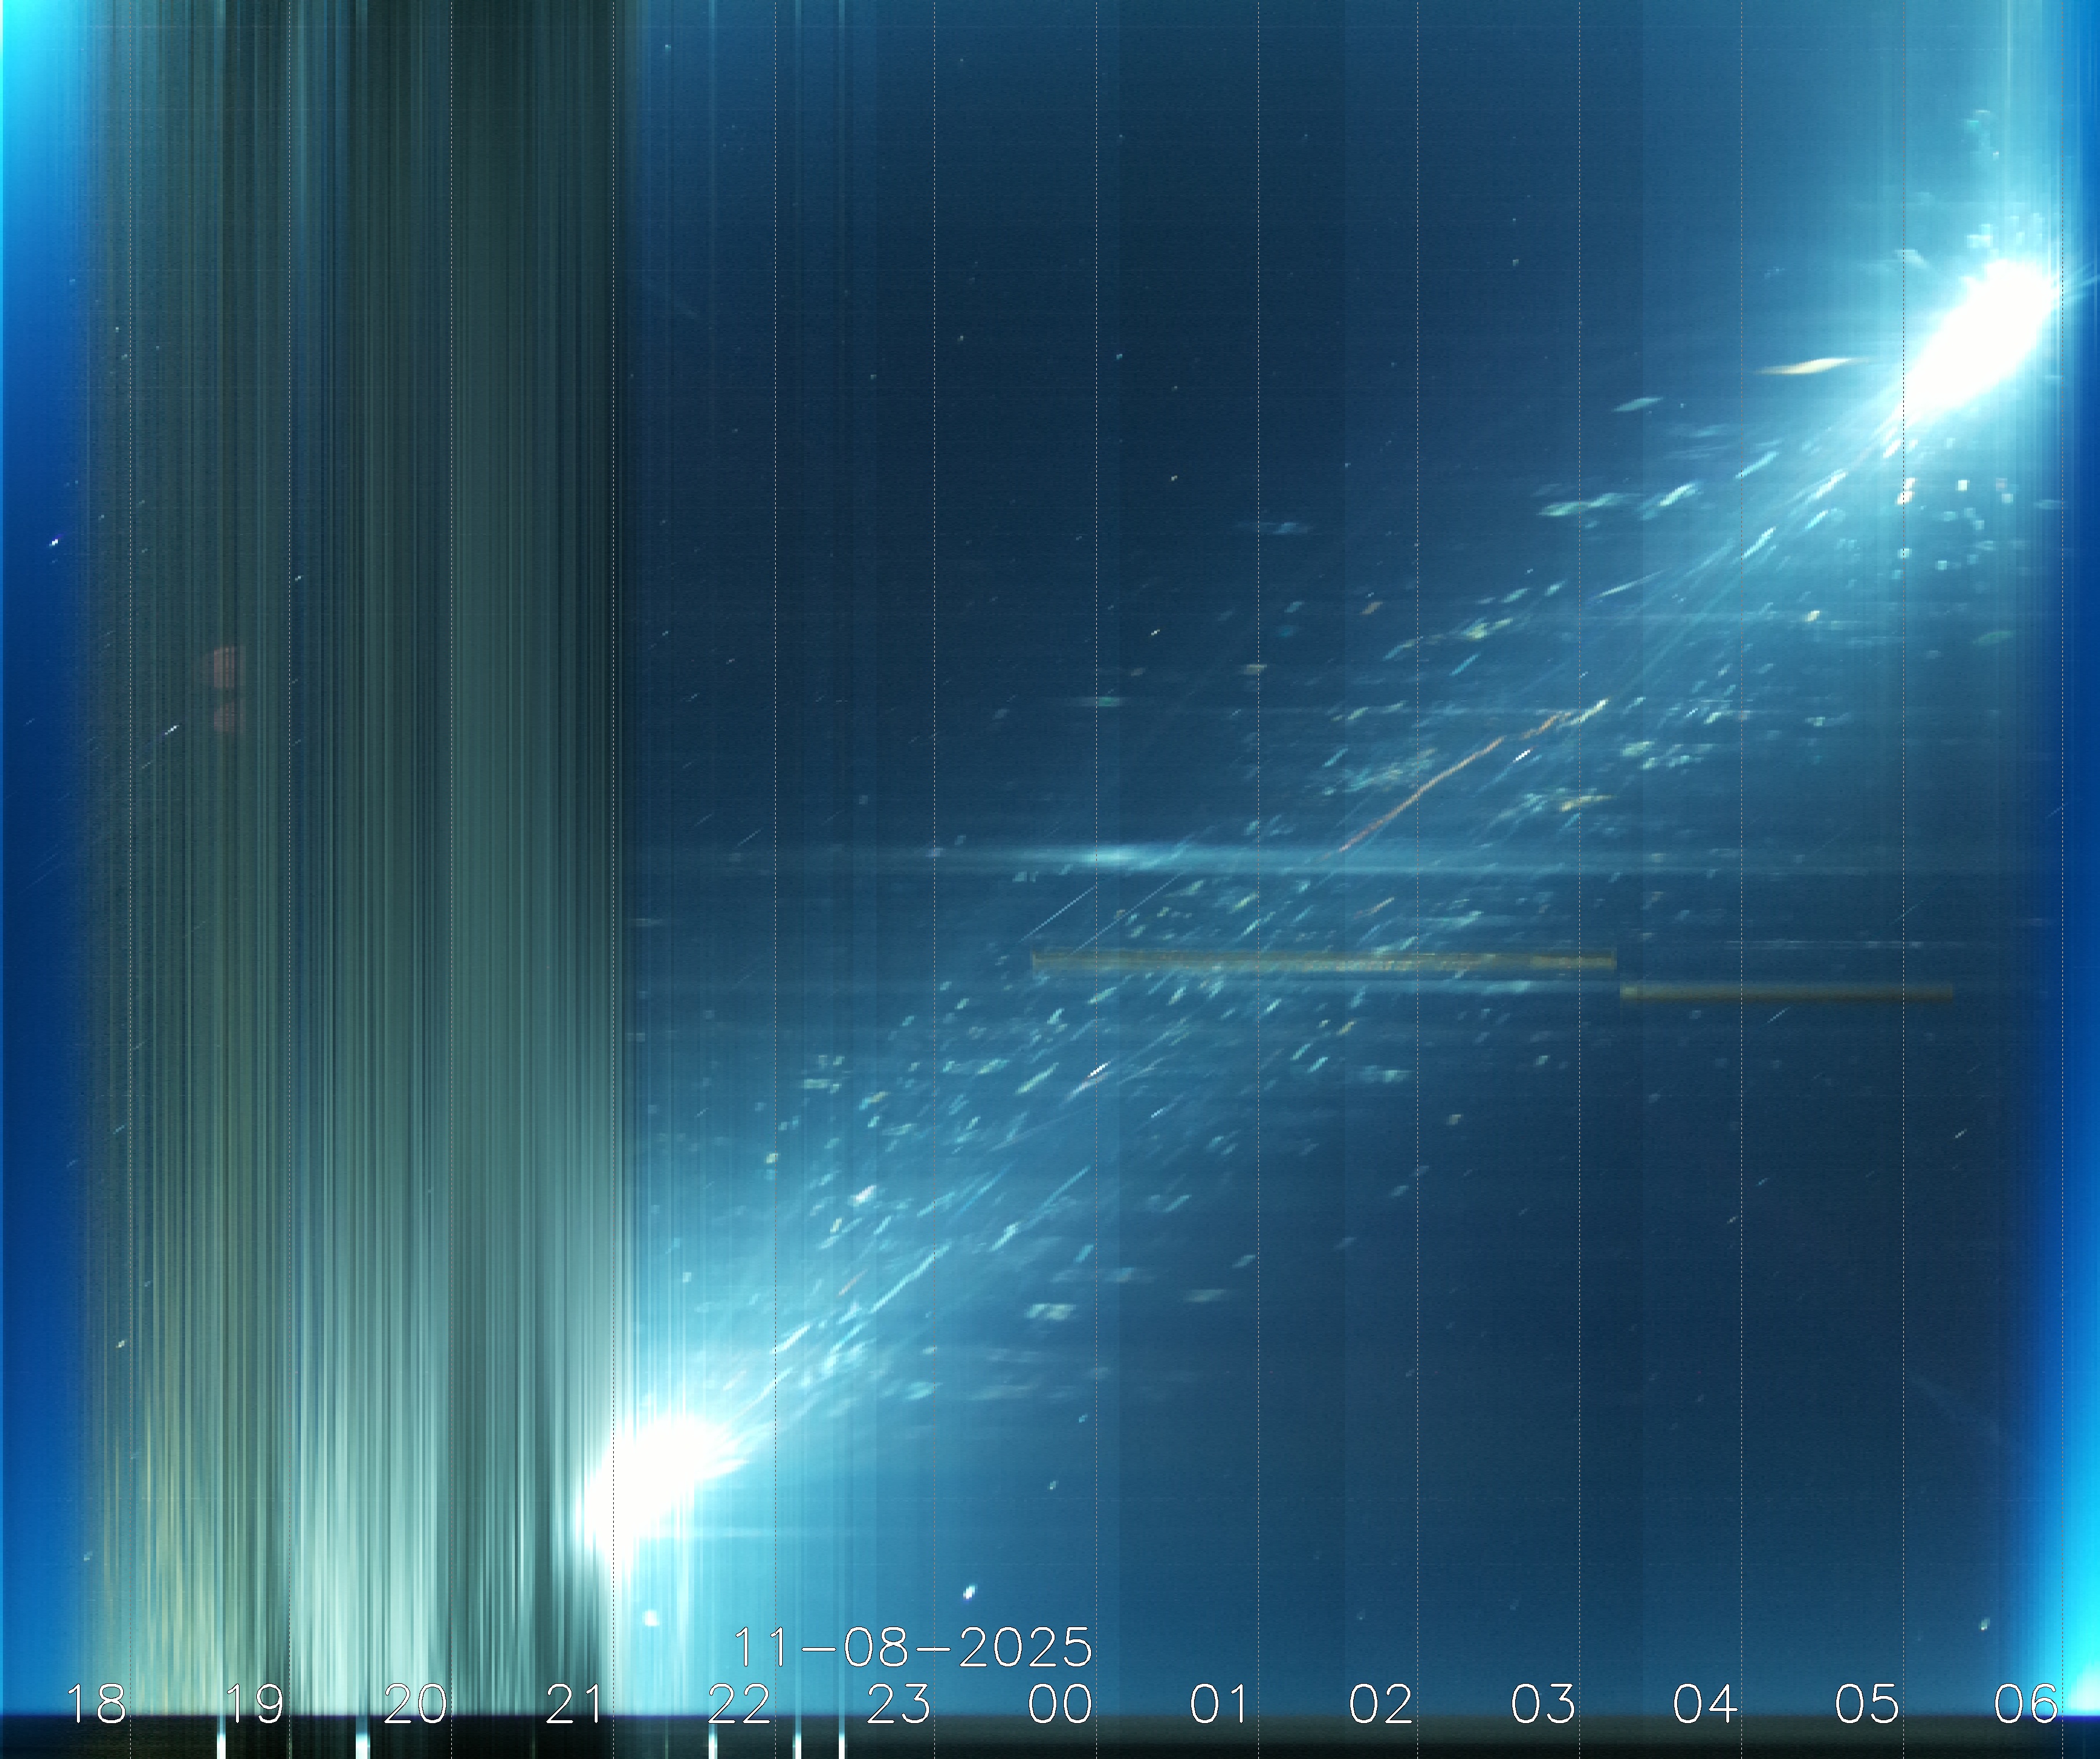The height and width of the screenshot is (1759, 2100).
Task: Click the long yellow horizontal streak
Action: [x=1322, y=962]
